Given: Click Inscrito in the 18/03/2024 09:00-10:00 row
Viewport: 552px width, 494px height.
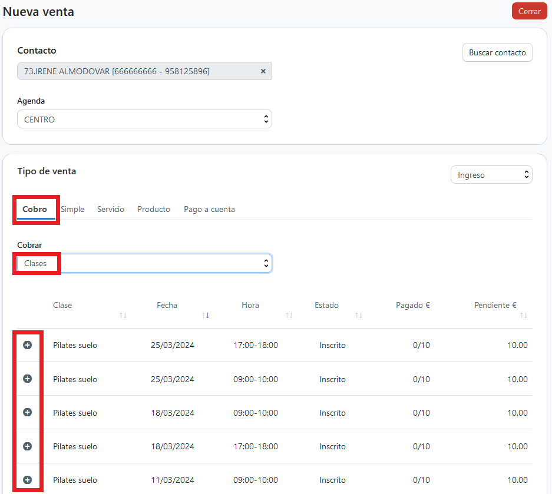Looking at the screenshot, I should point(332,413).
